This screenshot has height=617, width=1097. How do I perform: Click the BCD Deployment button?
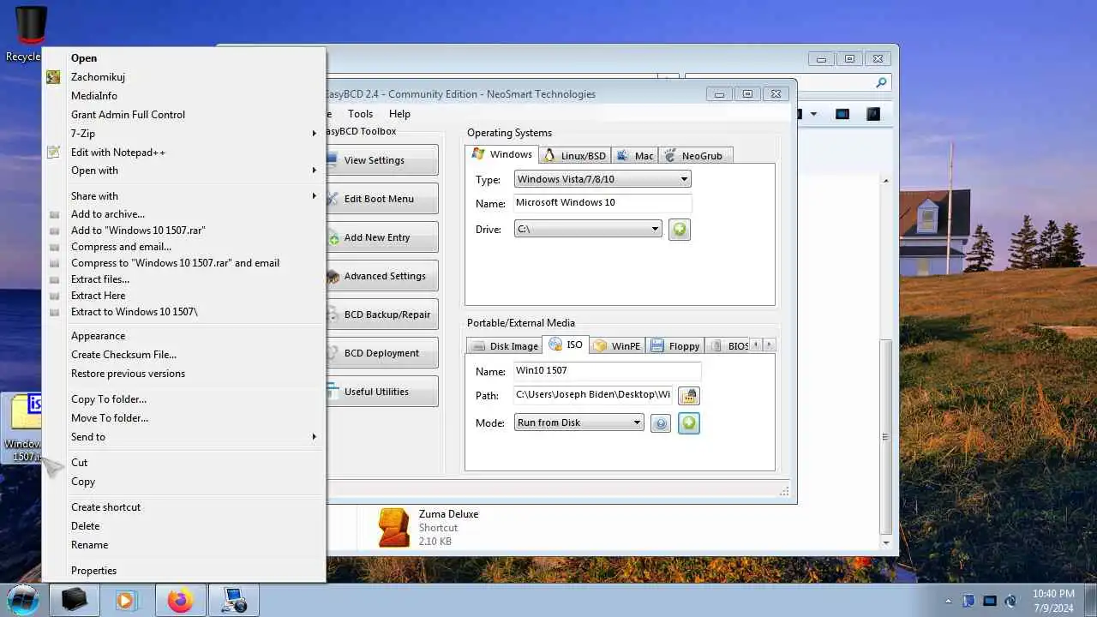382,353
